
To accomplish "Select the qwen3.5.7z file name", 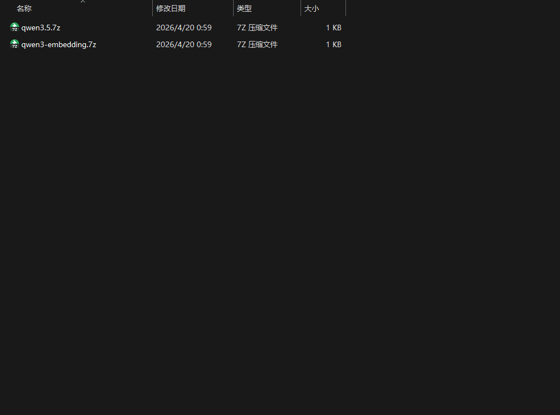I will [40, 28].
